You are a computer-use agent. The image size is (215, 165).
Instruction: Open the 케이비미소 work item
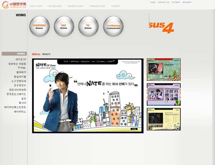pyautogui.click(x=20, y=112)
